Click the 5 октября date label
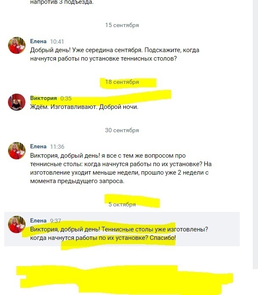This screenshot has width=258, height=295. 122,204
